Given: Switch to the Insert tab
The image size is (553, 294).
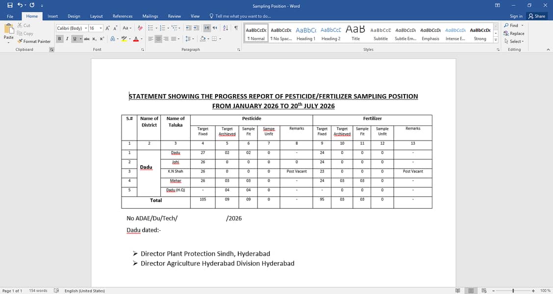Looking at the screenshot, I should tap(52, 16).
